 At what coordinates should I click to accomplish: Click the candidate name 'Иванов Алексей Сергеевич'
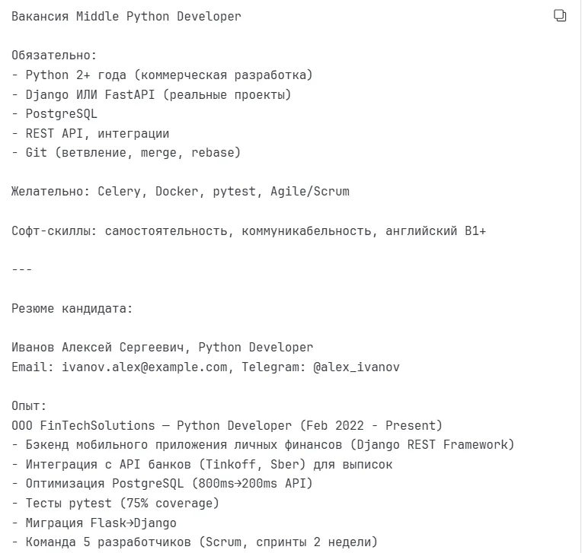(x=98, y=348)
